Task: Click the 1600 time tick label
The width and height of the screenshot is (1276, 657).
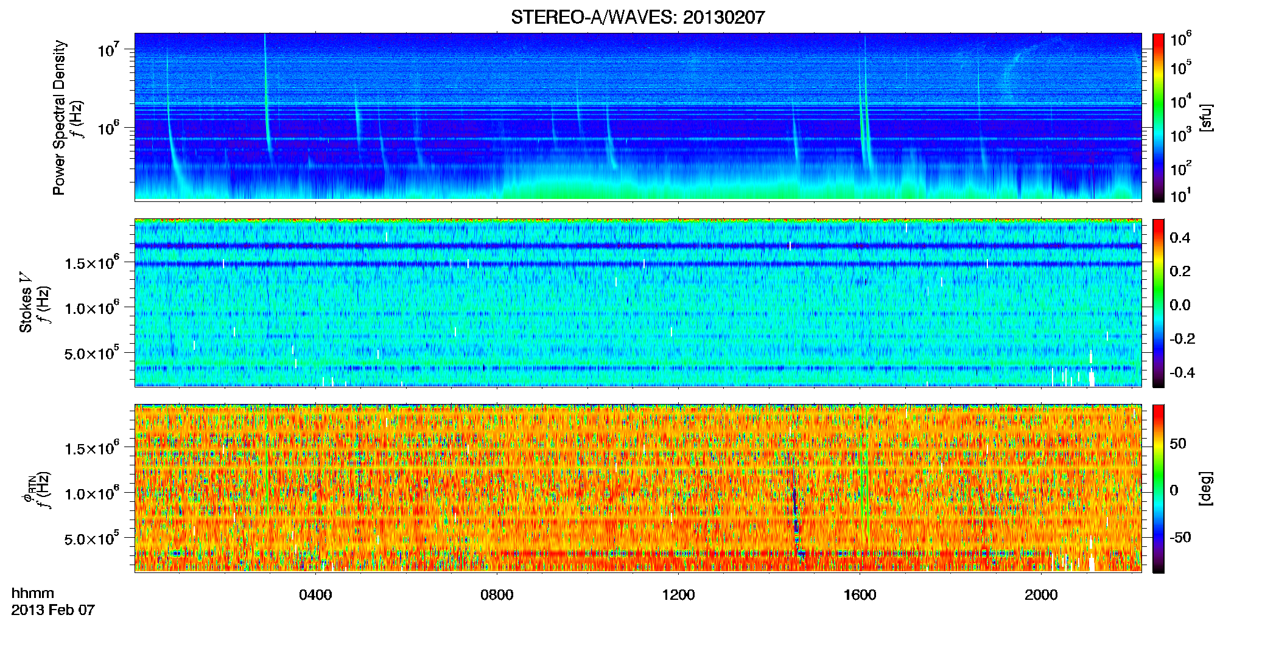Action: pos(860,594)
